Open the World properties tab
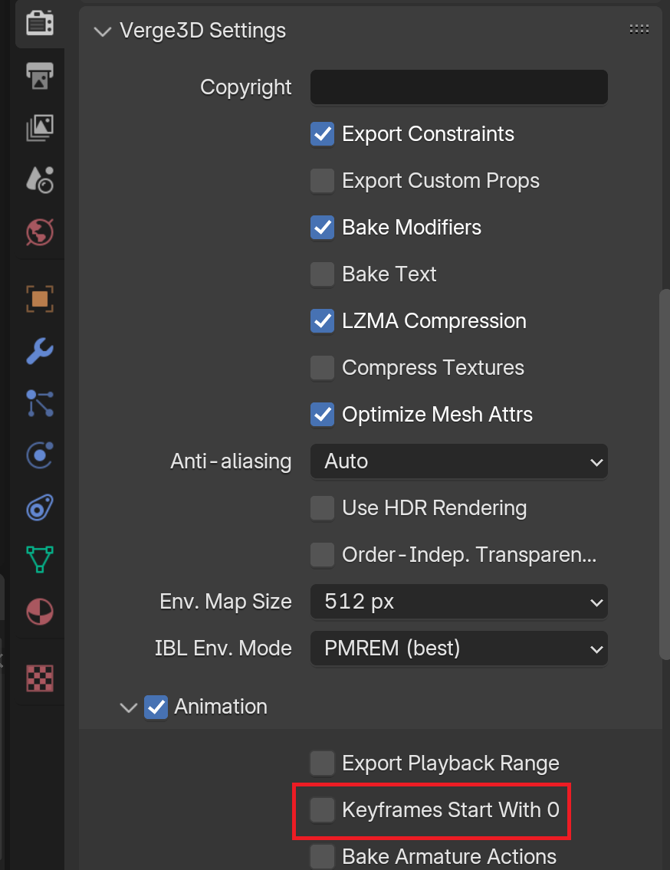The image size is (670, 870). (x=40, y=232)
